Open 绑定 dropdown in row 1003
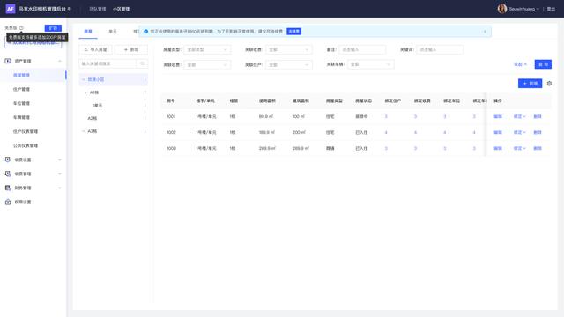The height and width of the screenshot is (317, 564). 519,149
